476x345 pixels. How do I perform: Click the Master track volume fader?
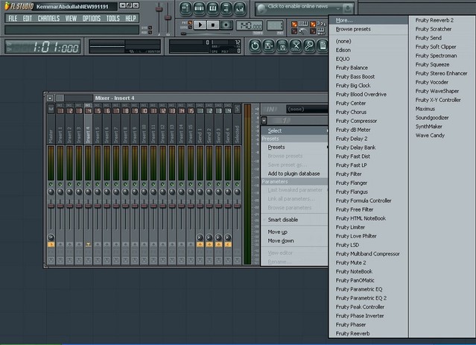pos(51,206)
